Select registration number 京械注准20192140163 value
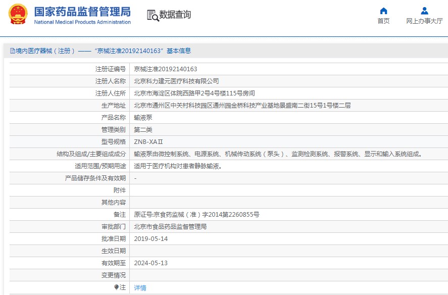 point(166,69)
